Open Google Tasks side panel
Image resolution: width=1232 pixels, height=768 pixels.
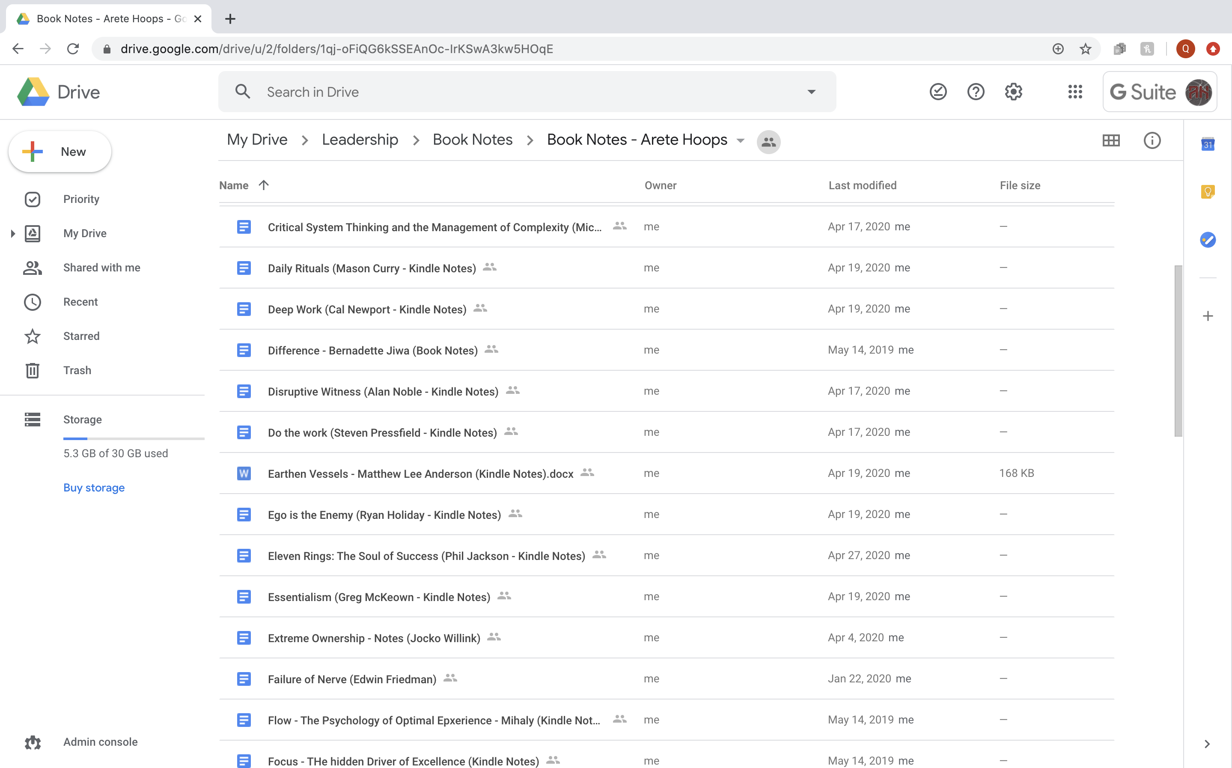coord(1208,240)
